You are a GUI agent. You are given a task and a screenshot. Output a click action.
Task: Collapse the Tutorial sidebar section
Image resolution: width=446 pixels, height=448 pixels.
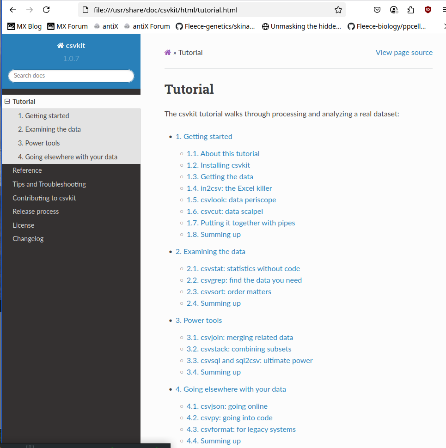(7, 102)
